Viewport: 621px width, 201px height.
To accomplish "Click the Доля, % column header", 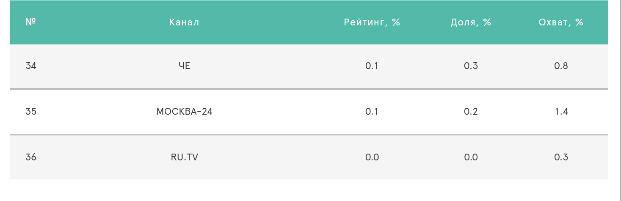I will (471, 22).
